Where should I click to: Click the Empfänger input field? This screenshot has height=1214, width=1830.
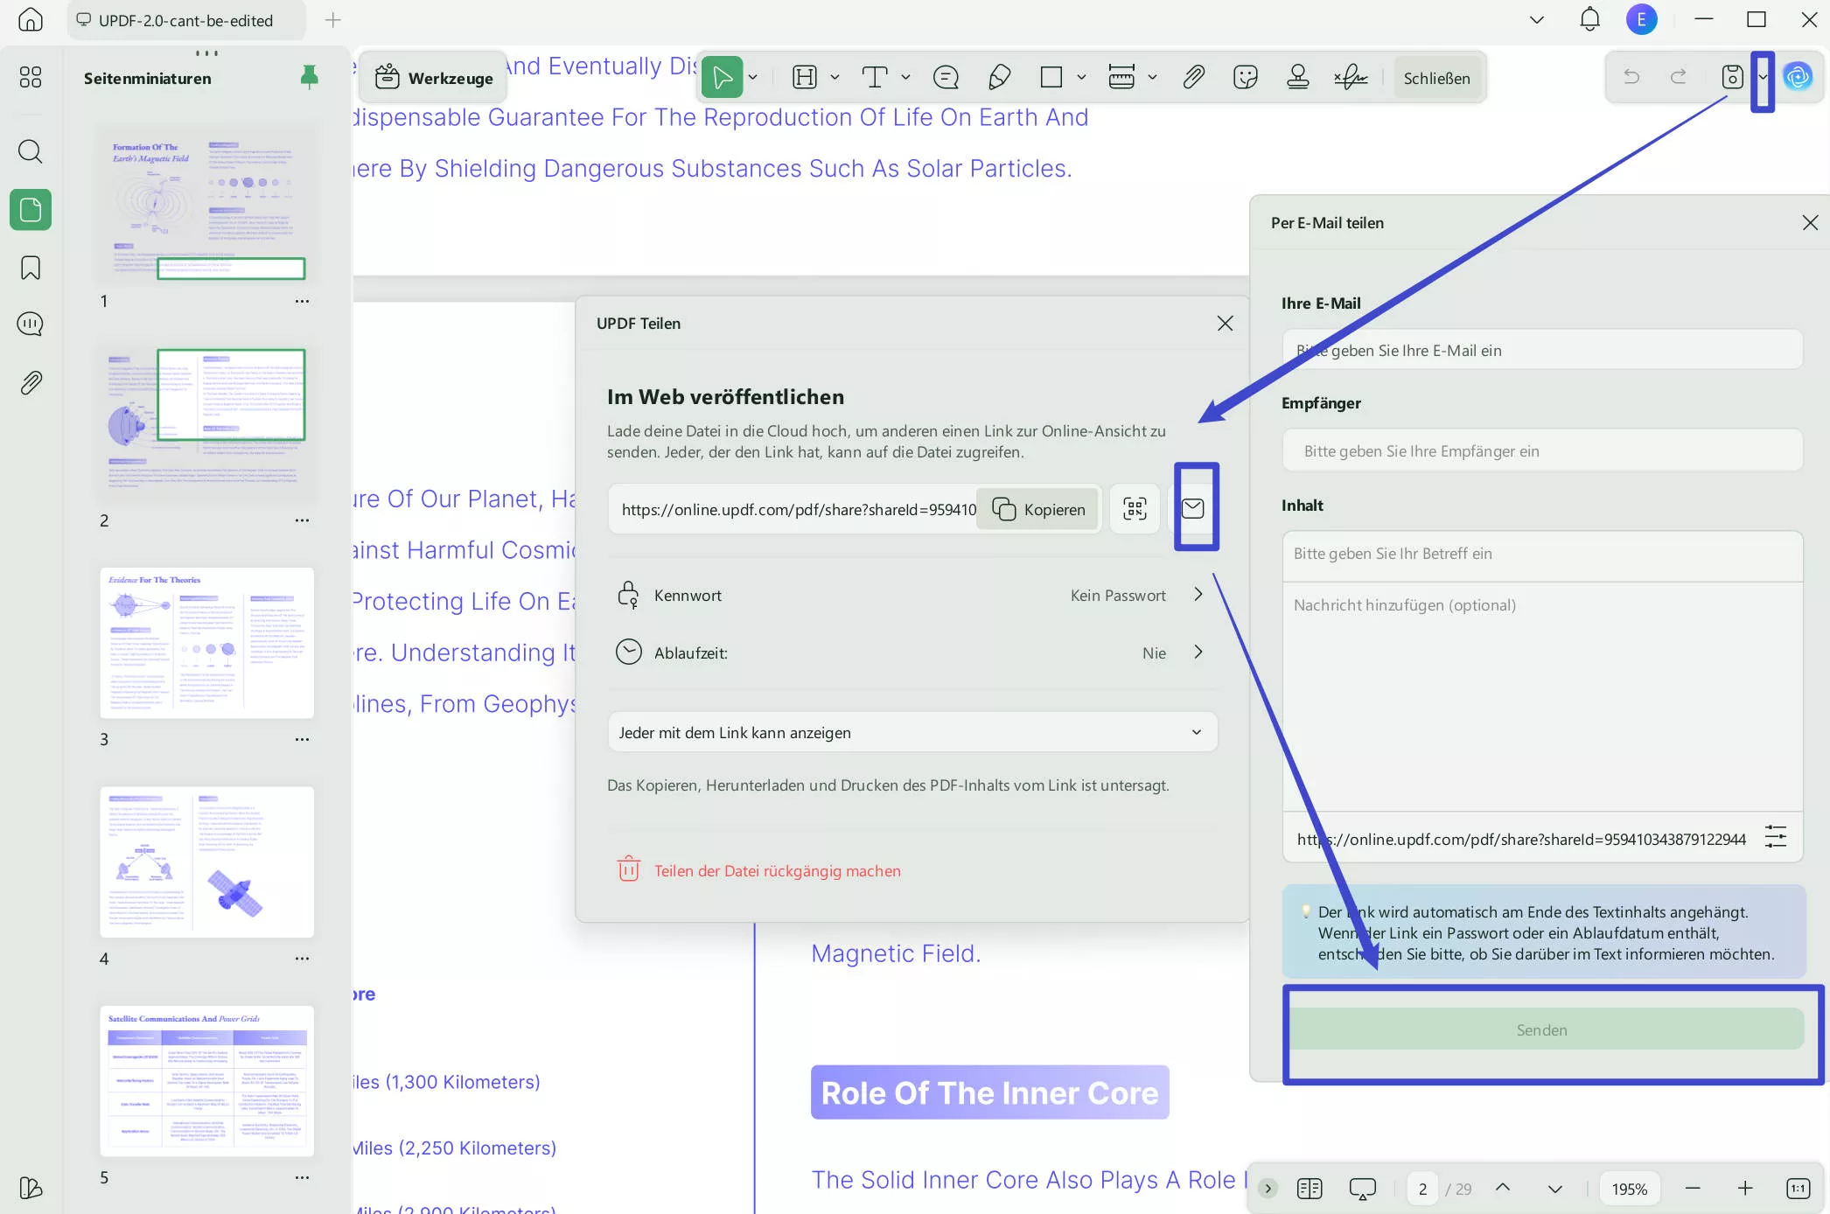coord(1542,450)
